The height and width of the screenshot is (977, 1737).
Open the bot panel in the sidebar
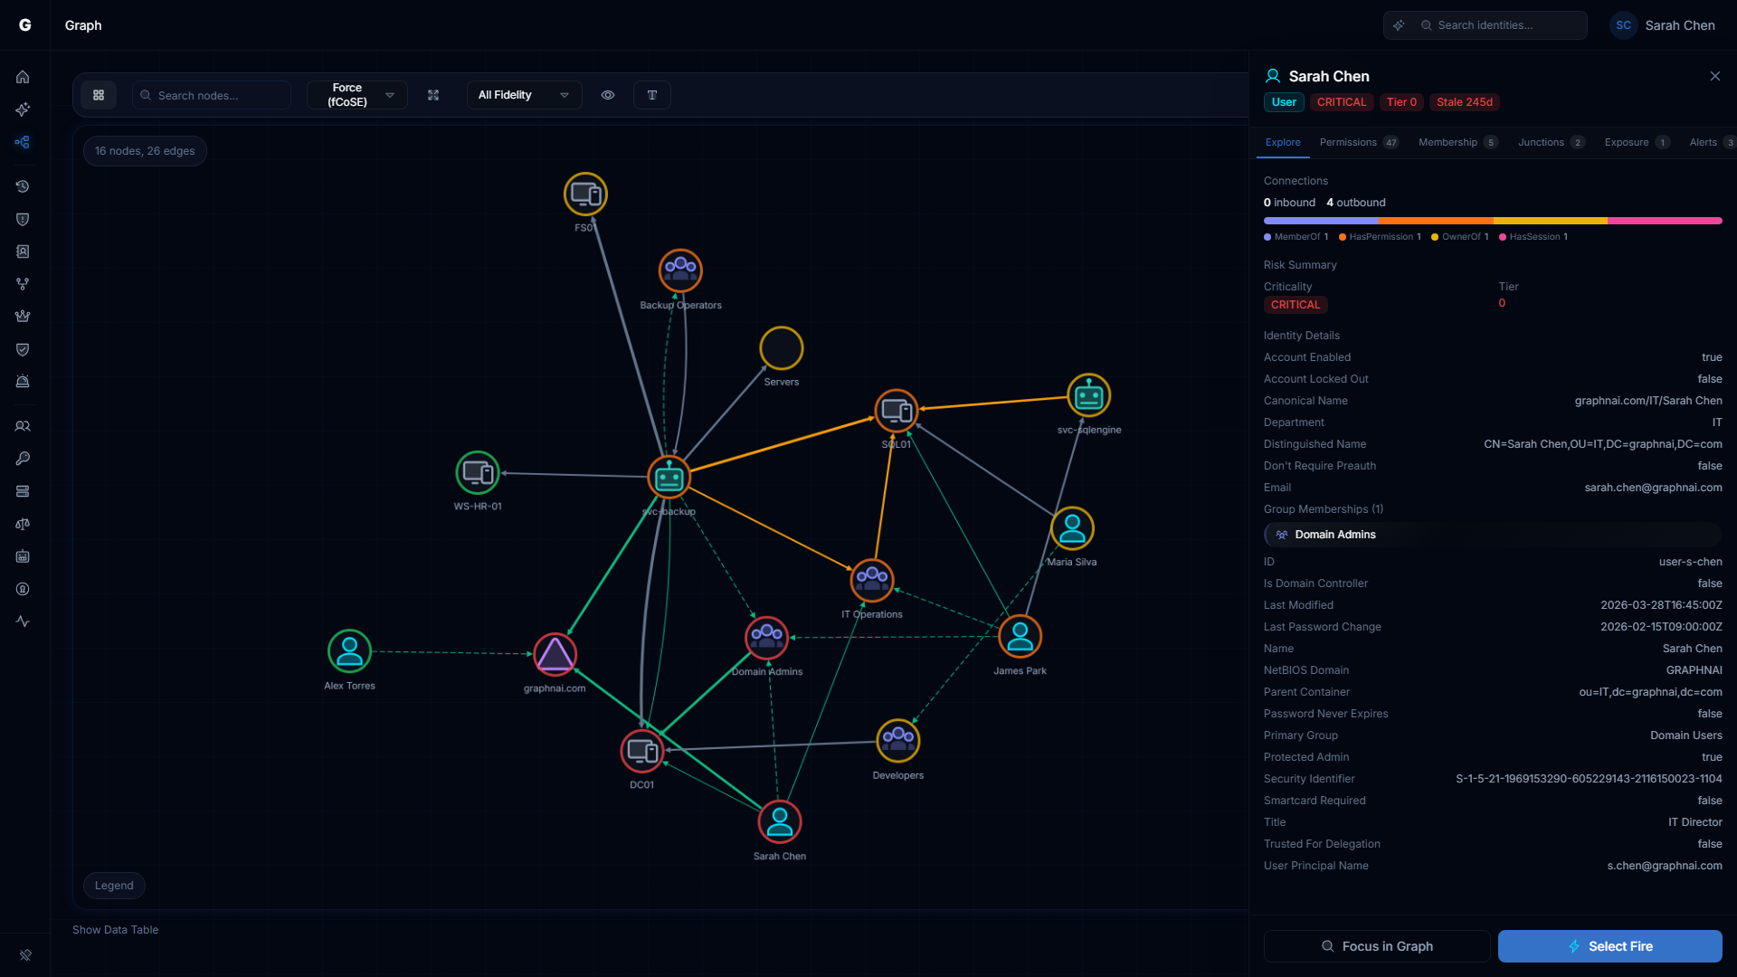tap(23, 556)
